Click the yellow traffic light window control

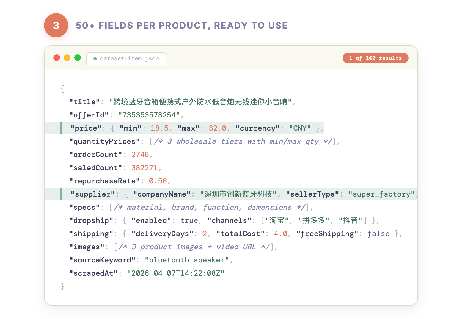pos(67,58)
